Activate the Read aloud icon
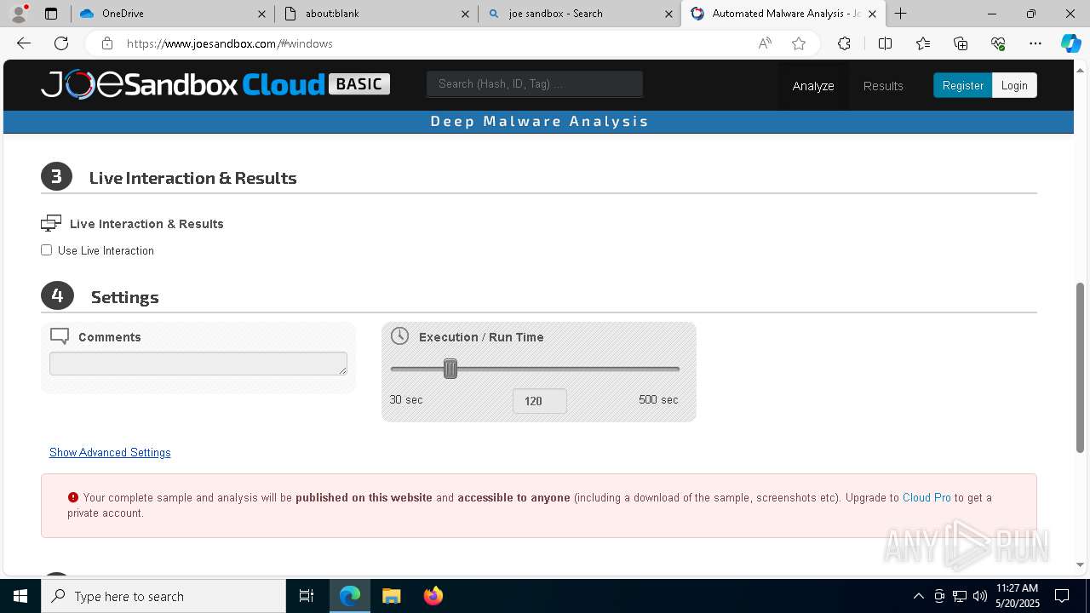 point(765,43)
